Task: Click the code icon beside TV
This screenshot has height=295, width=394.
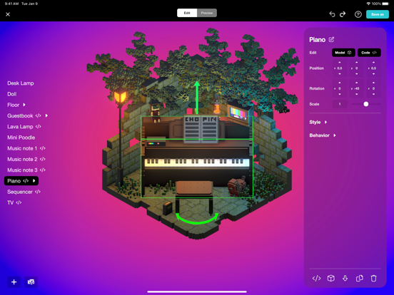Action: click(19, 202)
